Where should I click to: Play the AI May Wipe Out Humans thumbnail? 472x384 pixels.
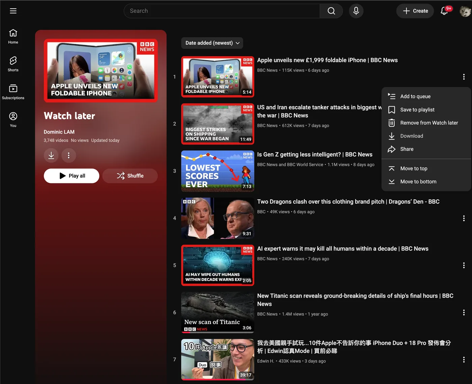click(218, 265)
